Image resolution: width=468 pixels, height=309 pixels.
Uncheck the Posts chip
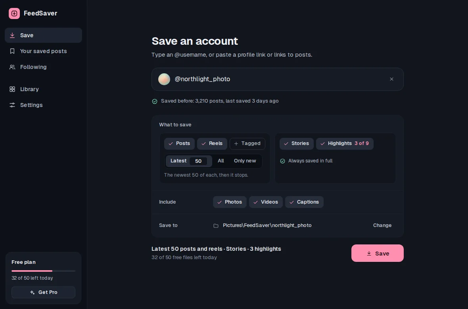click(x=179, y=143)
